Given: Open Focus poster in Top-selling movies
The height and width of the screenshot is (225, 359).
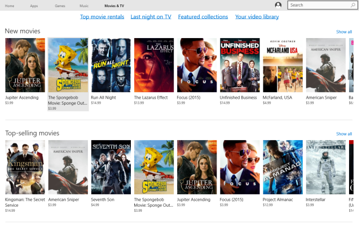Looking at the screenshot, I should [240, 167].
